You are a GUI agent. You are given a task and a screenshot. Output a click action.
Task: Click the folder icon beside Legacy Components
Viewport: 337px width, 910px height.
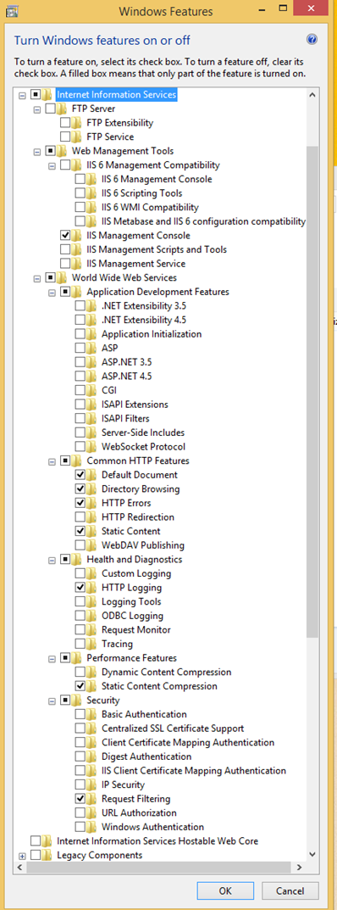click(47, 855)
